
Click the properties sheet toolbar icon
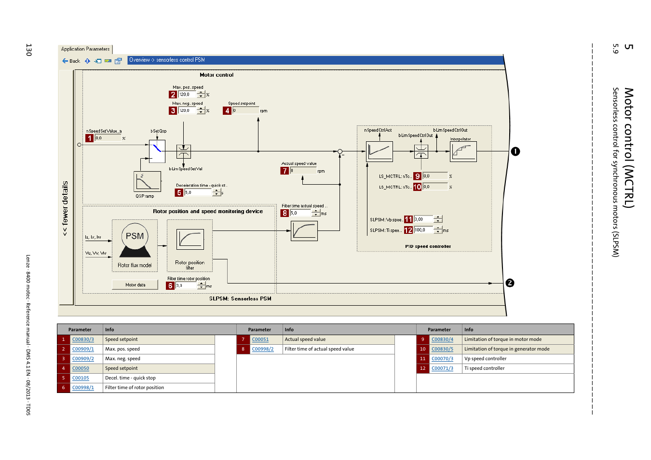coord(118,61)
